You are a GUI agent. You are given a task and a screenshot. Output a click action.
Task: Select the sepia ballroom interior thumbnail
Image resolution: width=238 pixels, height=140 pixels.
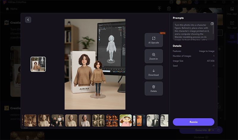point(30,120)
